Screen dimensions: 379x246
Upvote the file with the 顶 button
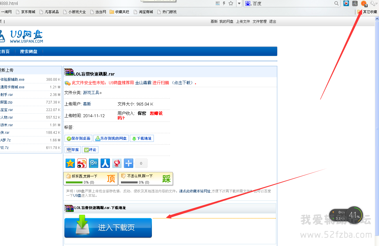(91, 178)
